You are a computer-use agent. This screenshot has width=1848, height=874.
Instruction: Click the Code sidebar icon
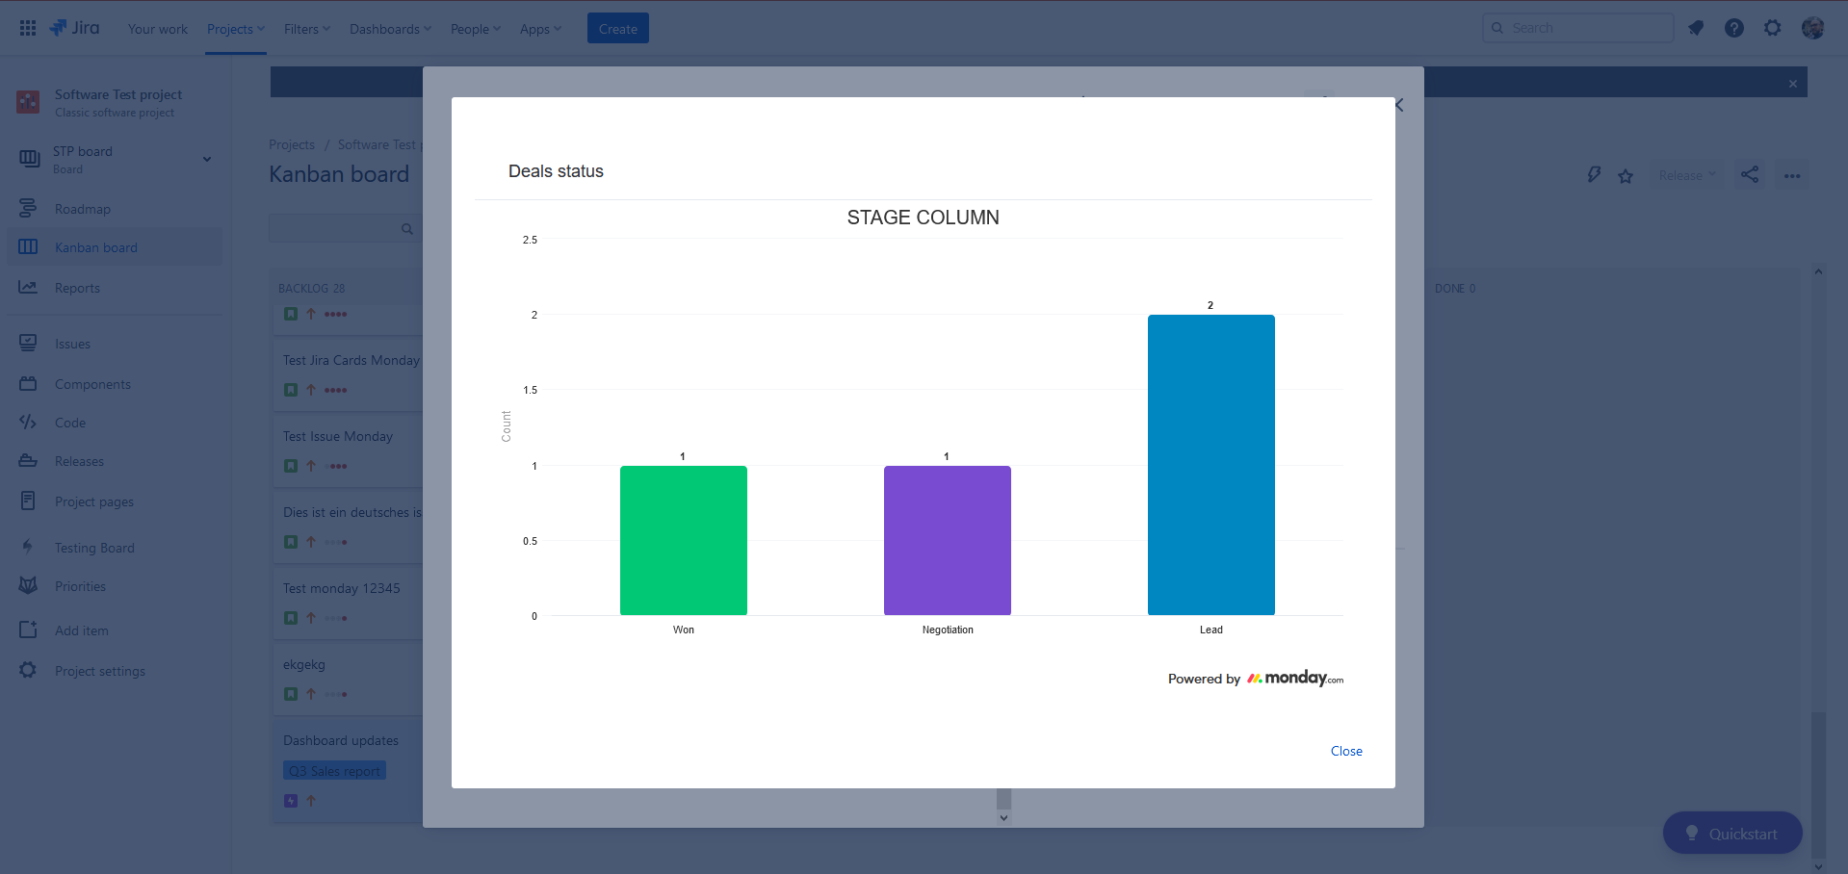[x=28, y=422]
